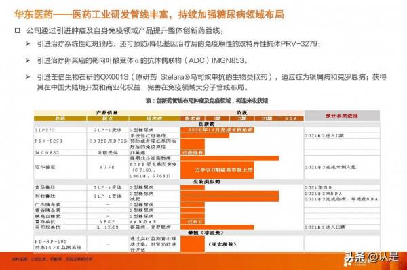
Task: Click the AMD/DME indication cell
Action: 155,221
